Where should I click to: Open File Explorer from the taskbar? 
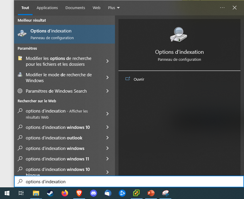click(36, 193)
